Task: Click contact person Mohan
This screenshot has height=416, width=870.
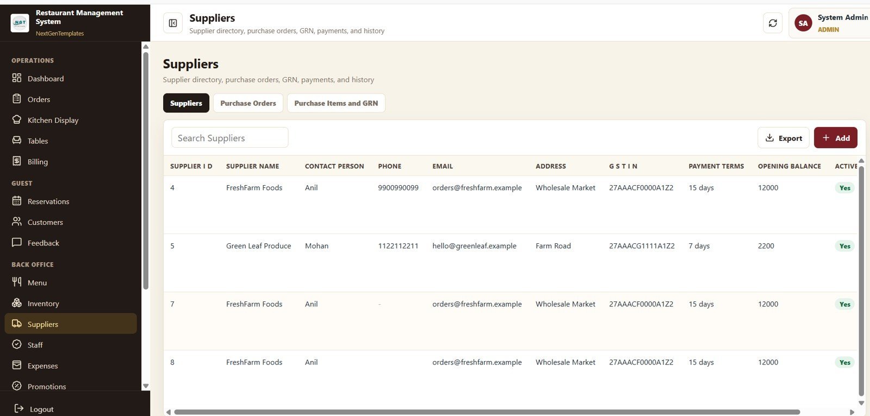Action: click(316, 246)
